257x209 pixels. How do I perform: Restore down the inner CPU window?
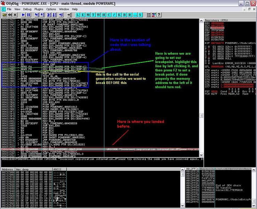249,9
